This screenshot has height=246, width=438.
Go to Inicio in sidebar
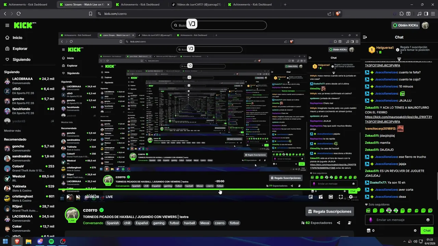[x=17, y=38]
